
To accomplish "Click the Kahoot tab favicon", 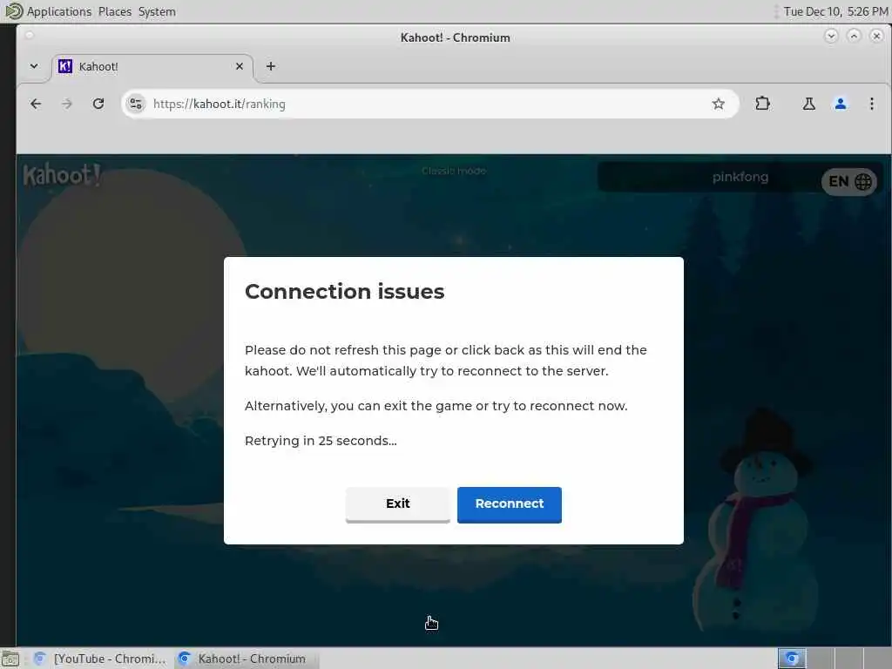I will tap(65, 66).
